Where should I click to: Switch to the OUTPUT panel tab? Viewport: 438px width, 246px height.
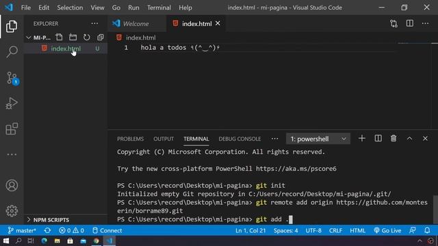click(164, 139)
